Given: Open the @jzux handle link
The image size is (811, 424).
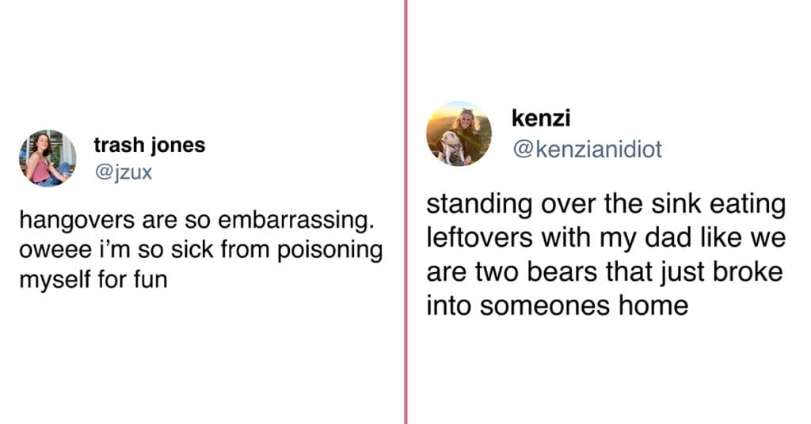Looking at the screenshot, I should pos(123,172).
